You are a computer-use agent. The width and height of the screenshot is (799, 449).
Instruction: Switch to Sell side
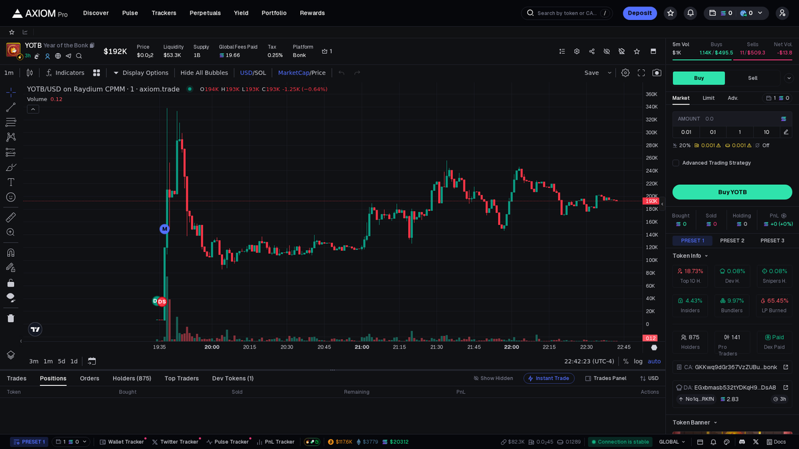point(752,78)
